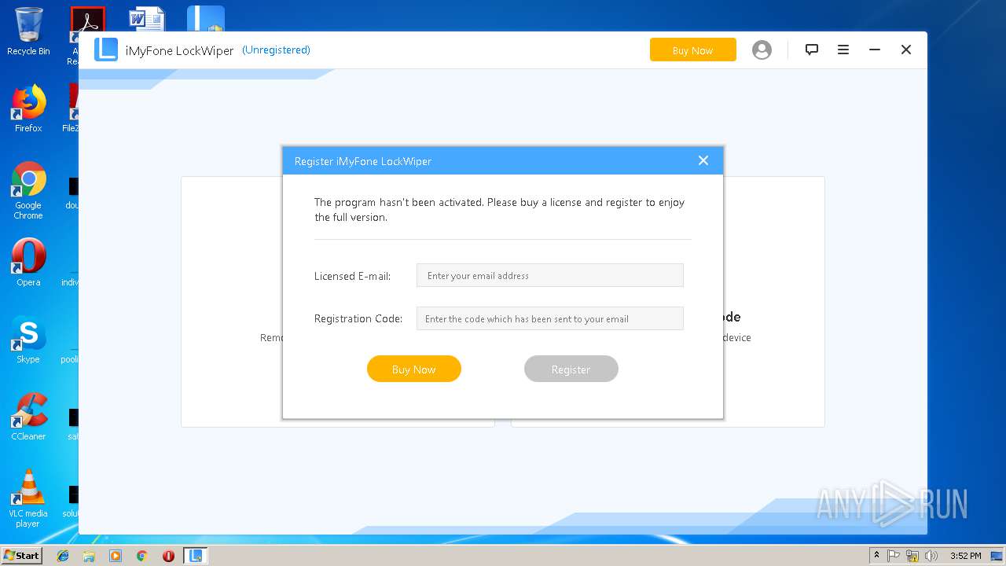1006x566 pixels.
Task: Open Internet Explorer from the taskbar
Action: click(x=63, y=556)
